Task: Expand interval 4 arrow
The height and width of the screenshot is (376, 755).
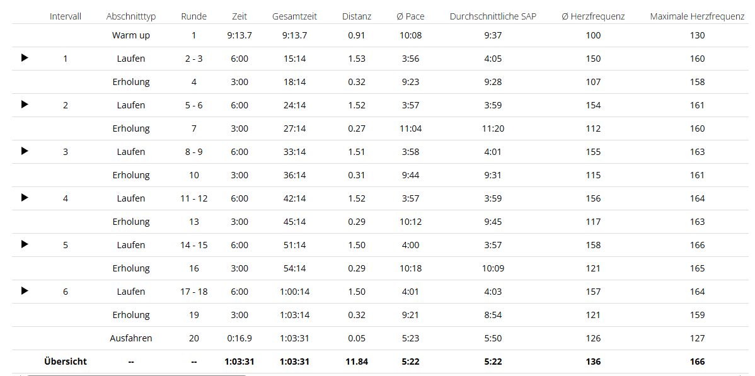Action: (x=25, y=198)
